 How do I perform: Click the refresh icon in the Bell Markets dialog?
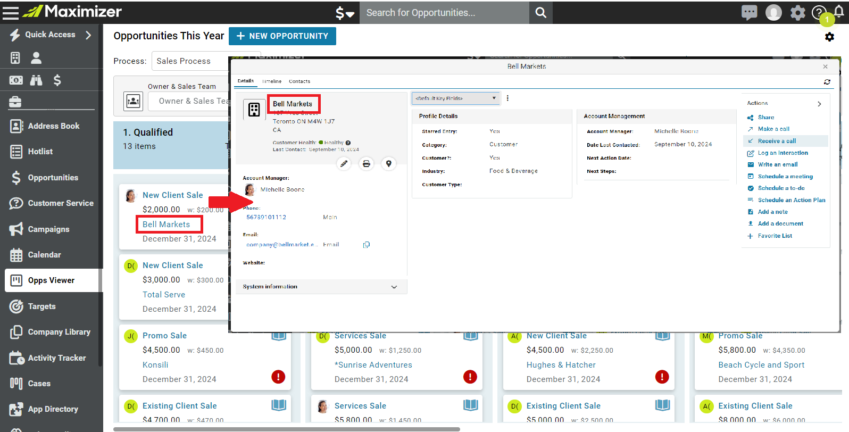(x=827, y=82)
